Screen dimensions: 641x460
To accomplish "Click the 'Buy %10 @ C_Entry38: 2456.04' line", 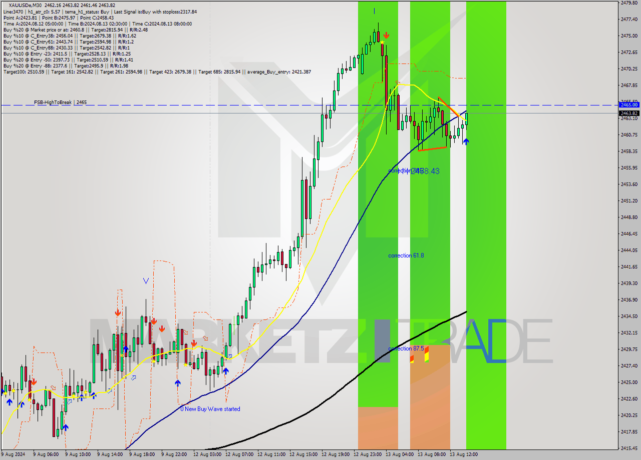I will pos(70,35).
